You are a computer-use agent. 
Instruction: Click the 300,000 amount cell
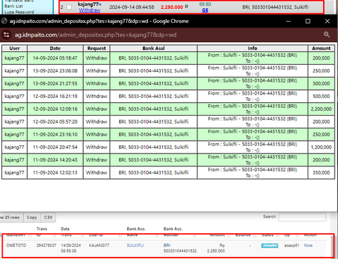coord(321,83)
